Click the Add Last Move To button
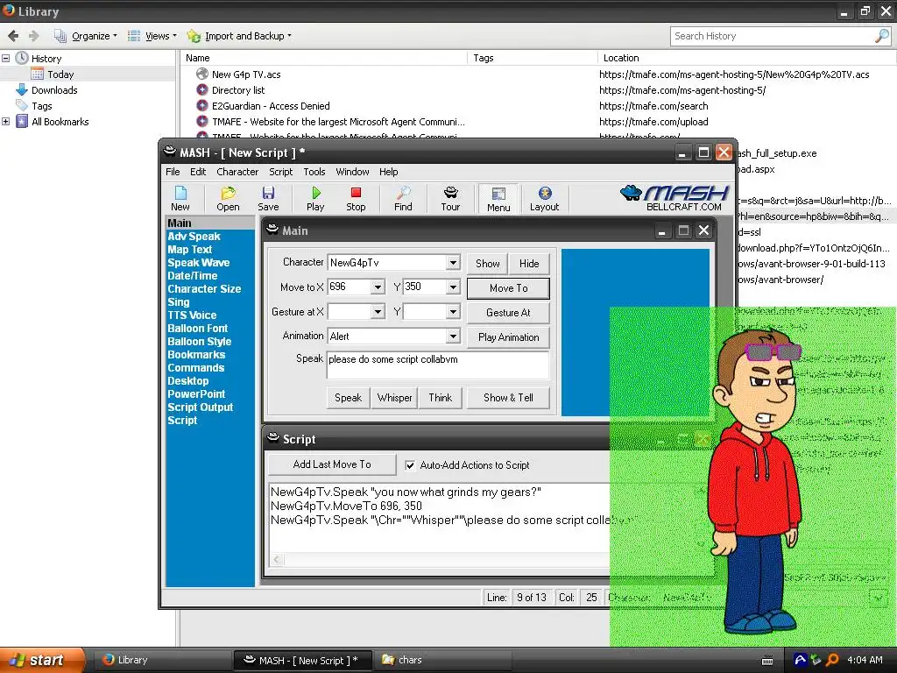The image size is (897, 673). [332, 464]
